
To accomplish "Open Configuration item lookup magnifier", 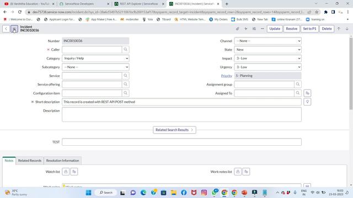I will tap(125, 93).
